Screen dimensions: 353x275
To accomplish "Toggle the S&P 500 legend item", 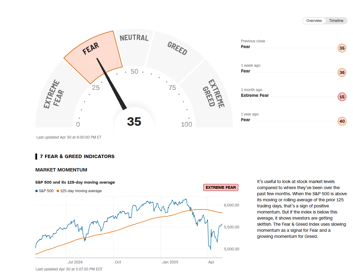I will [x=44, y=191].
